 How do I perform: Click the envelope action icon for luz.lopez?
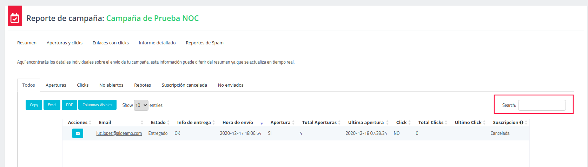click(78, 133)
